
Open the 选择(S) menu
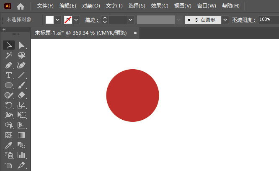coord(137,6)
